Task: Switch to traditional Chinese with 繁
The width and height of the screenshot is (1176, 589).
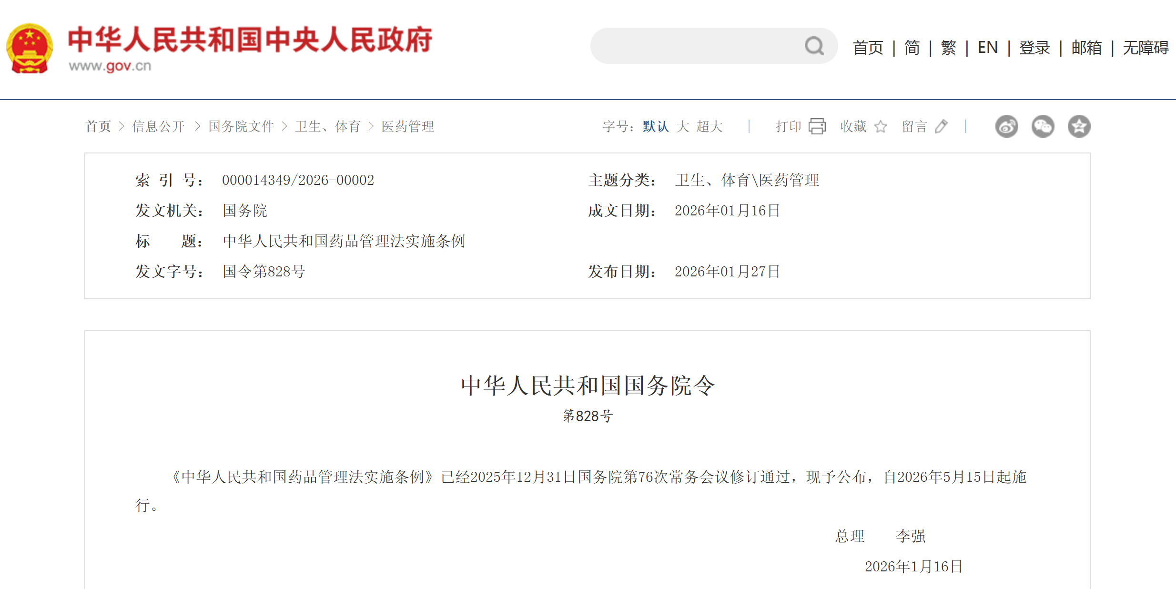Action: [948, 48]
